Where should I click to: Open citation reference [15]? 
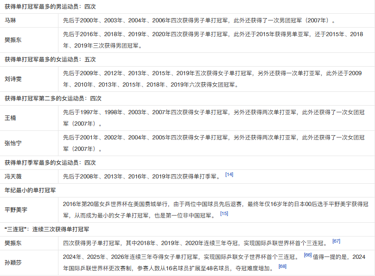click(x=224, y=214)
